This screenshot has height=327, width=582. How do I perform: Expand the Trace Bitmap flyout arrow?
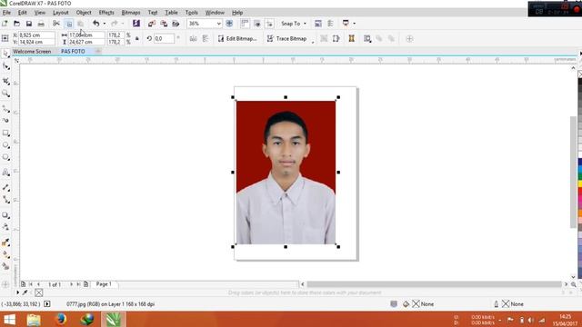click(x=313, y=43)
